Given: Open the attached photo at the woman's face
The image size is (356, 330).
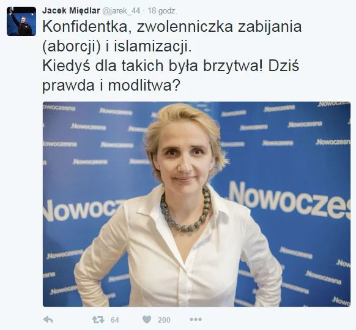Looking at the screenshot, I should [184, 157].
